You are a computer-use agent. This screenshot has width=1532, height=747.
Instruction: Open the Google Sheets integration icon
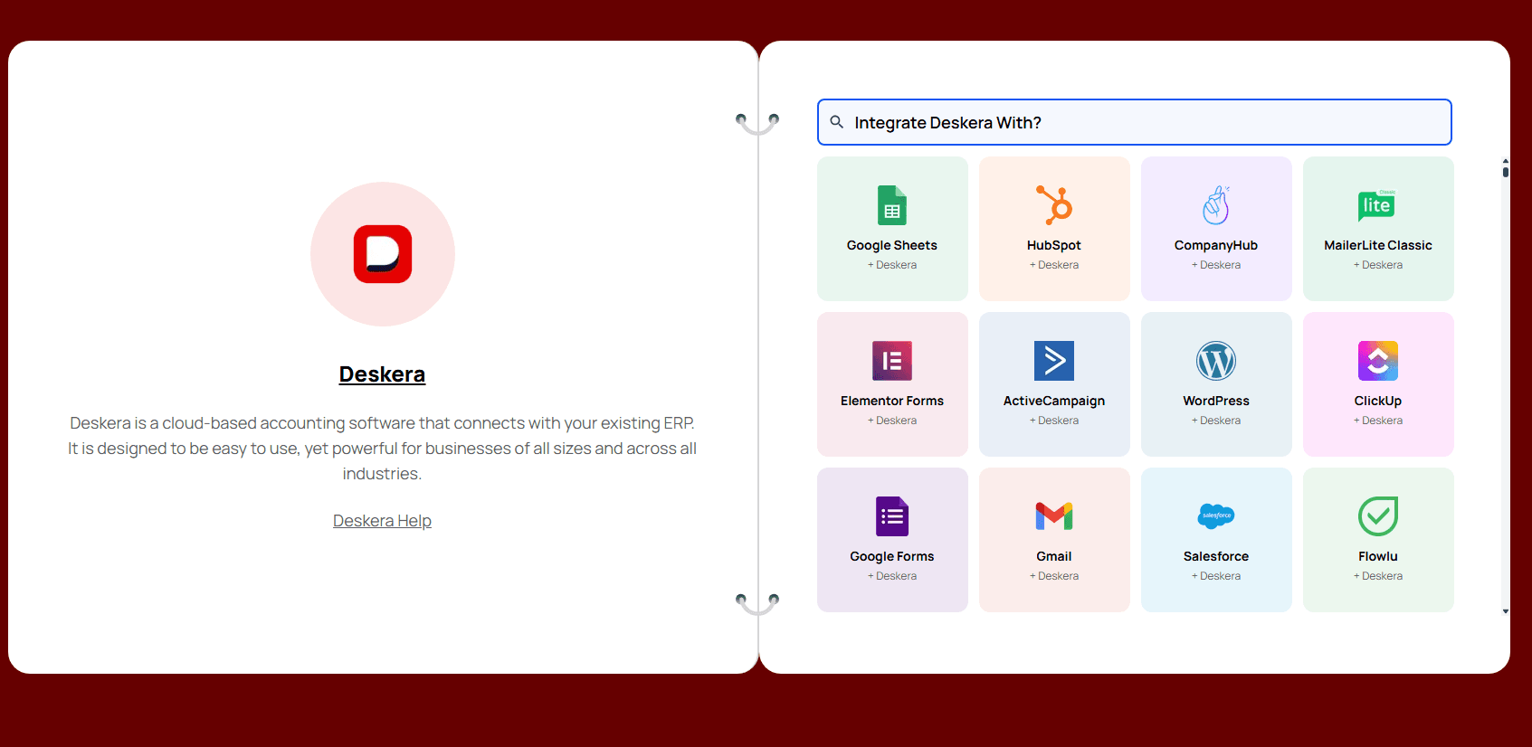(892, 205)
